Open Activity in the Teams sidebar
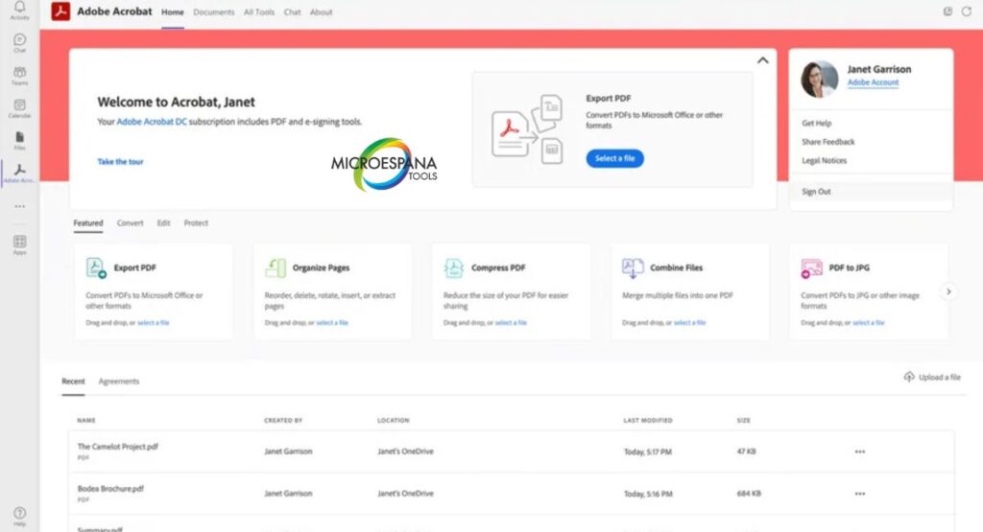983x532 pixels. point(19,10)
